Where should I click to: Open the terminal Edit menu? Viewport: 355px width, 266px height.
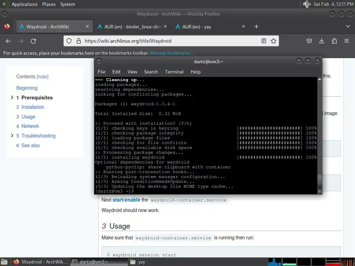coord(116,72)
